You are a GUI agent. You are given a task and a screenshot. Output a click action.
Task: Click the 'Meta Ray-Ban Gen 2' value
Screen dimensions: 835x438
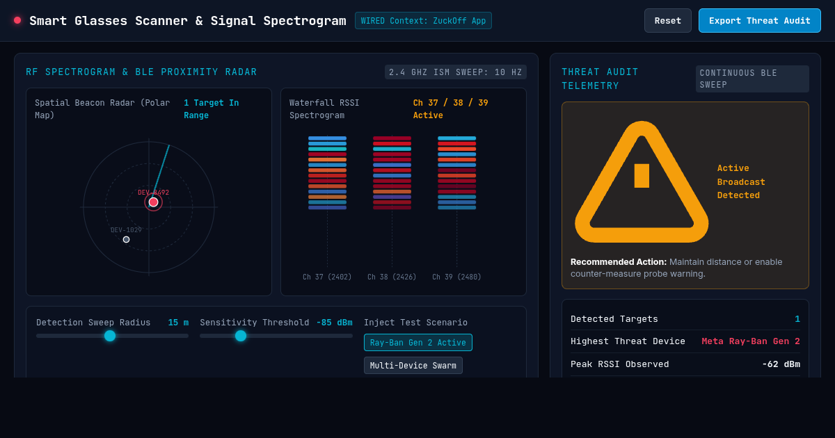pyautogui.click(x=751, y=341)
